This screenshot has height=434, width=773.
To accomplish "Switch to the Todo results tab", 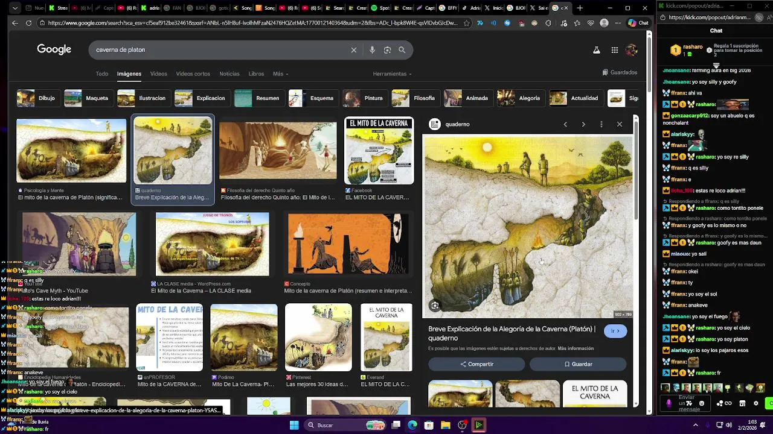I will (101, 74).
